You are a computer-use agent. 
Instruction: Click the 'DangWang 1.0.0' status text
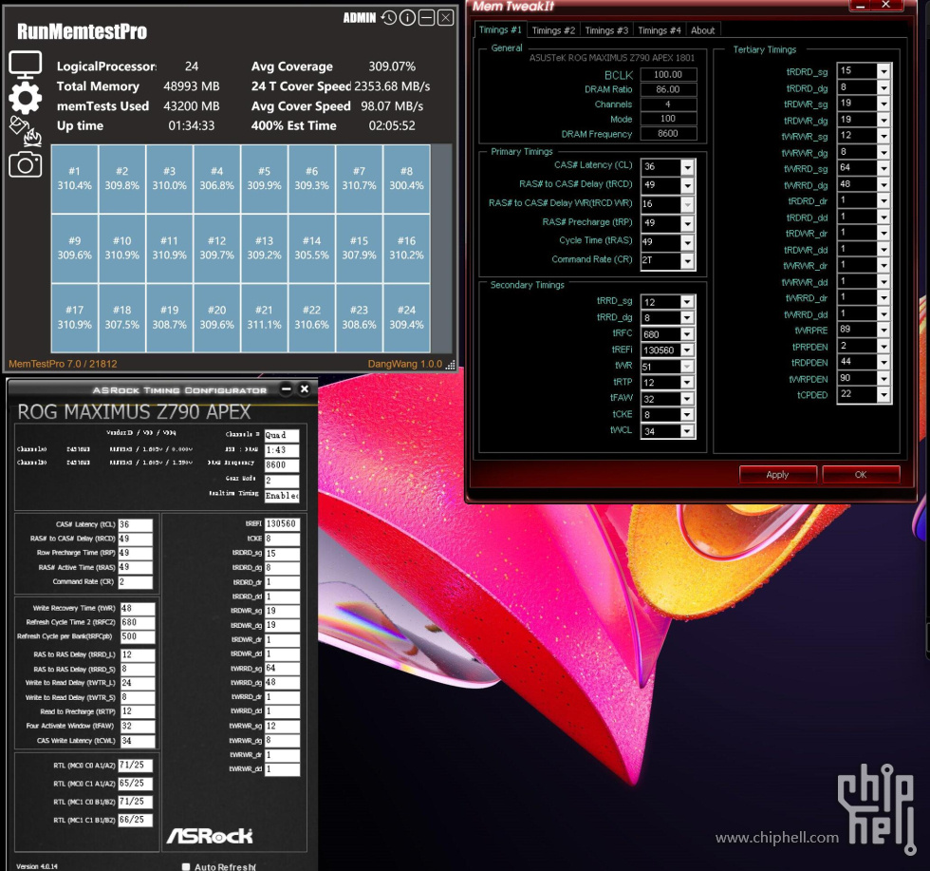tap(405, 364)
